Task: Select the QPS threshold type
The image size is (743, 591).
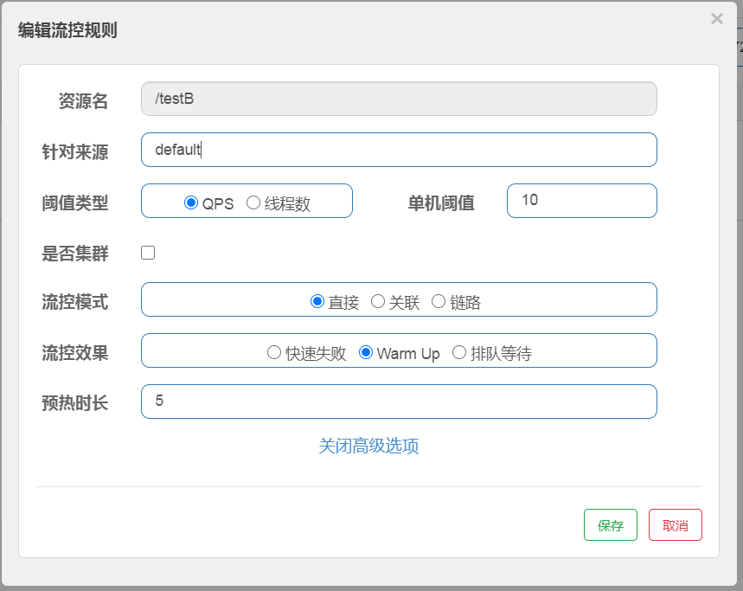Action: 191,202
